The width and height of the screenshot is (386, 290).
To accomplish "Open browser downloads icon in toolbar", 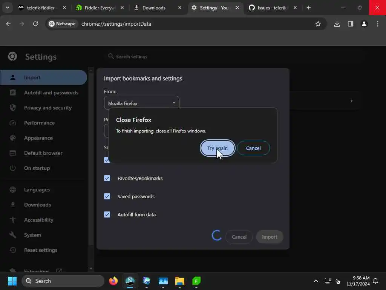I will 337,24.
